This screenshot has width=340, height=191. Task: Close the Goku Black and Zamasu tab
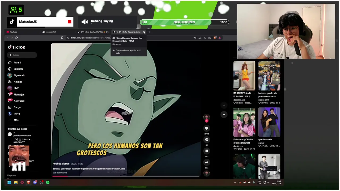144,32
